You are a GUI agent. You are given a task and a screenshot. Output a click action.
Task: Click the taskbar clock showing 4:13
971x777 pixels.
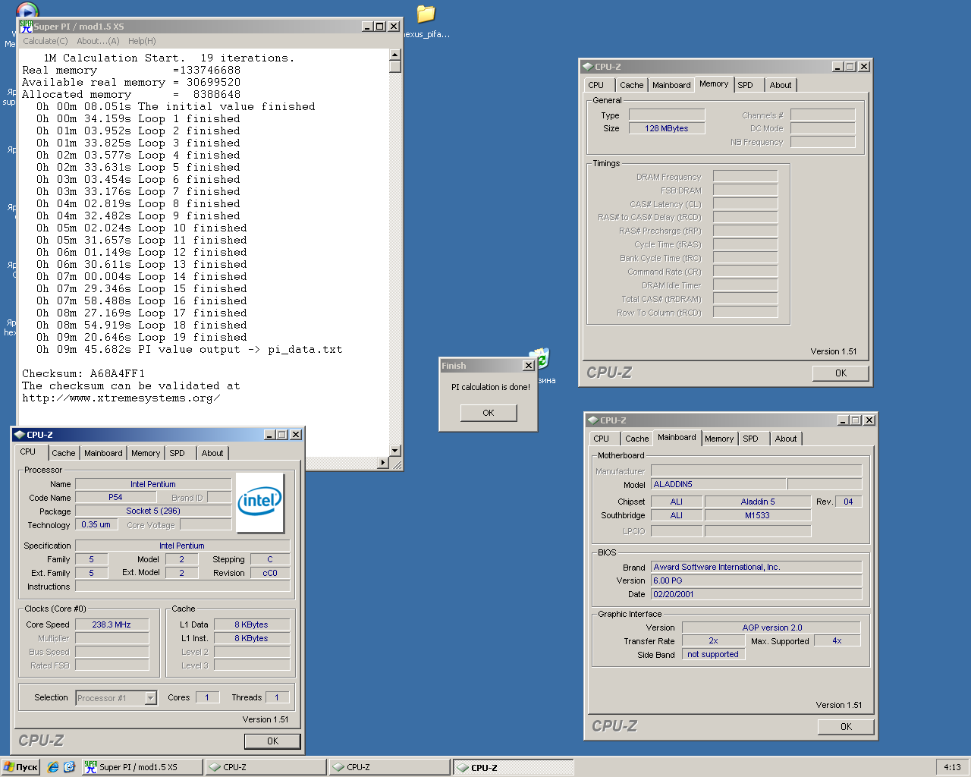953,767
